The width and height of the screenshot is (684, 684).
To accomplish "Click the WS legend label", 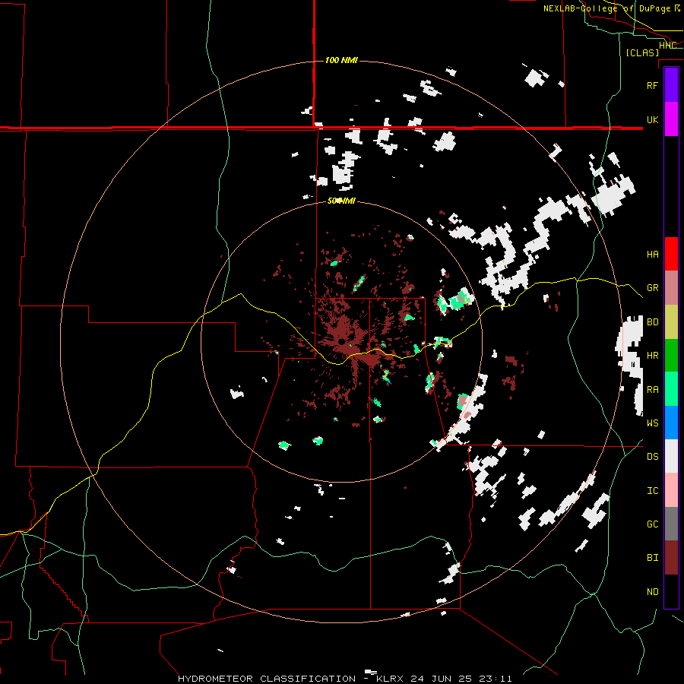I will pyautogui.click(x=653, y=423).
